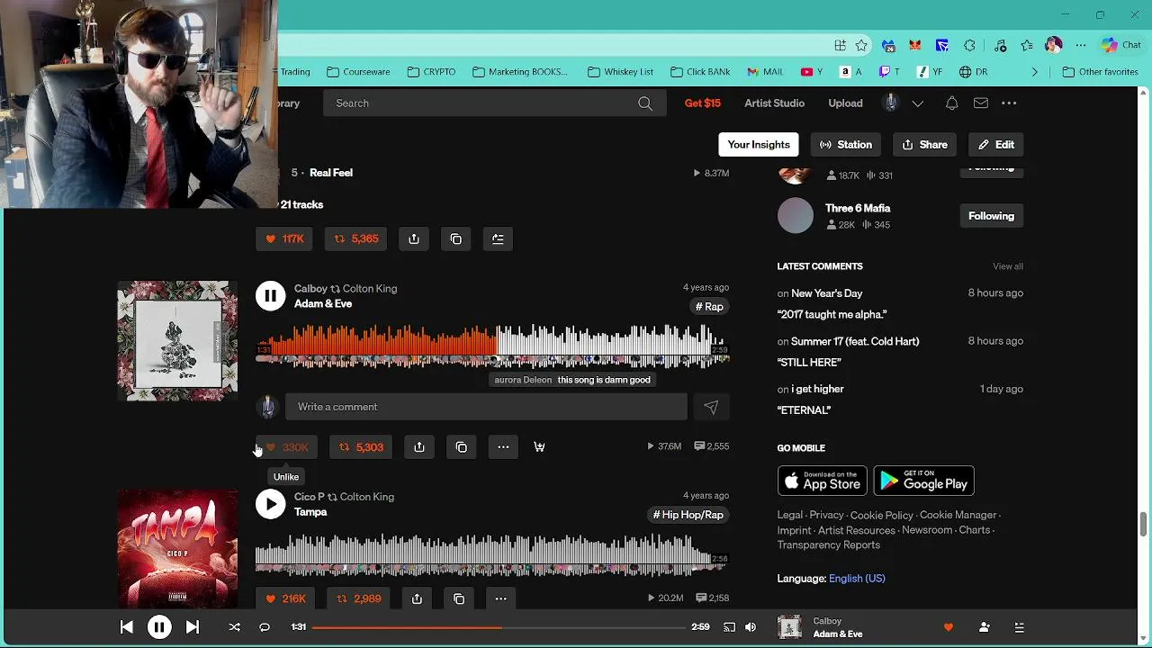Download on the App Store badge
1152x648 pixels.
click(x=823, y=481)
